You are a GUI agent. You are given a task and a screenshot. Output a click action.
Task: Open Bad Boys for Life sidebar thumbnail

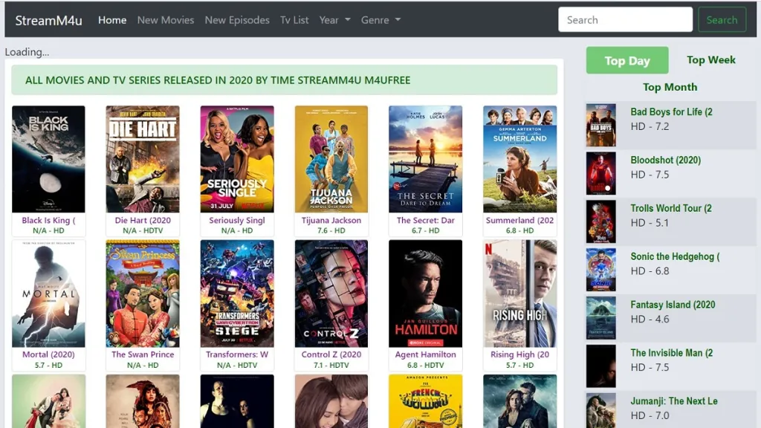click(600, 125)
